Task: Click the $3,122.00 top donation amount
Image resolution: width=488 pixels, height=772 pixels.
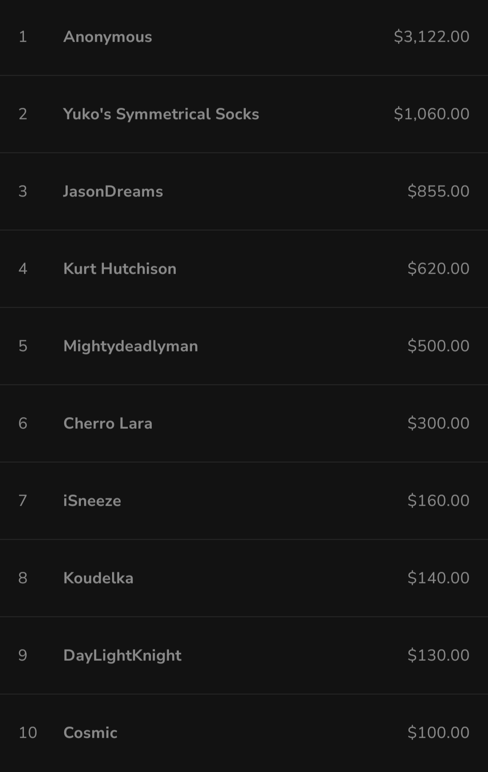Action: click(x=432, y=37)
